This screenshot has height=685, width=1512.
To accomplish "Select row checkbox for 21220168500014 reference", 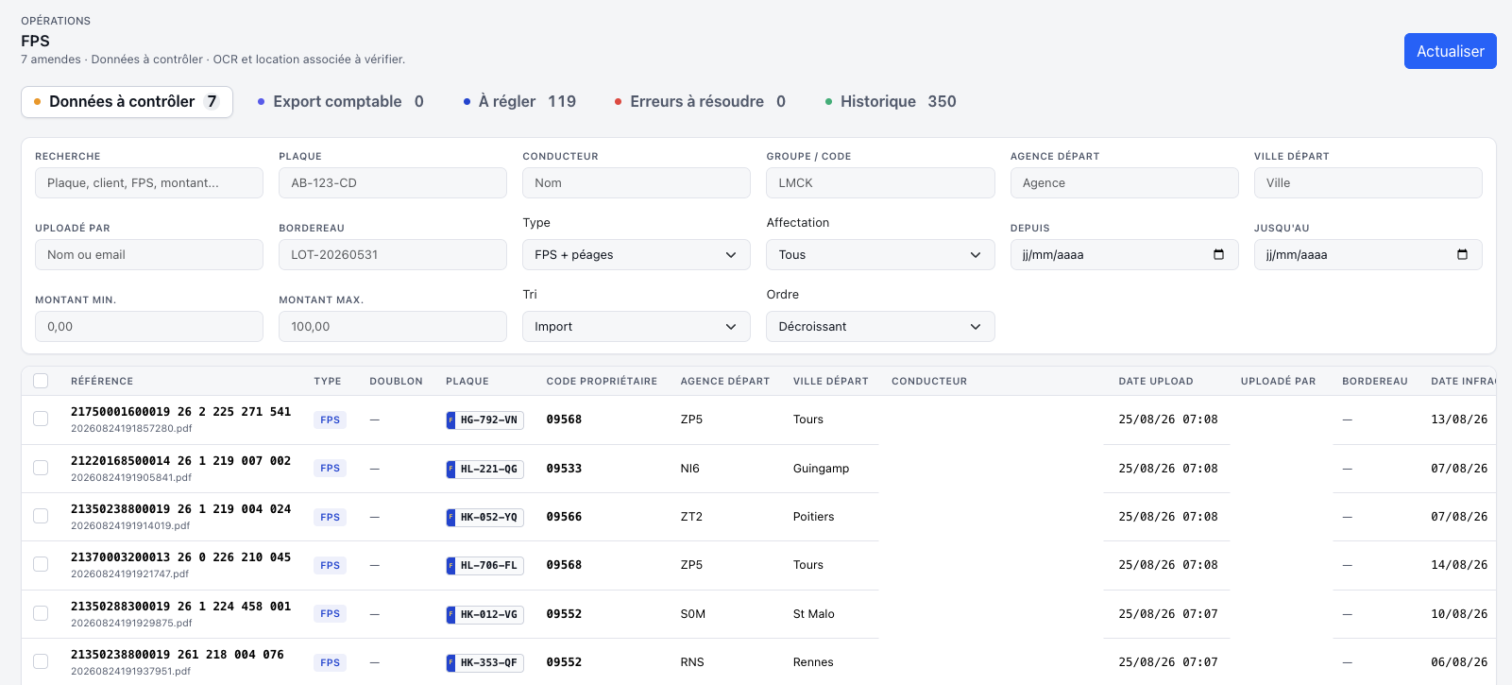I will (41, 468).
